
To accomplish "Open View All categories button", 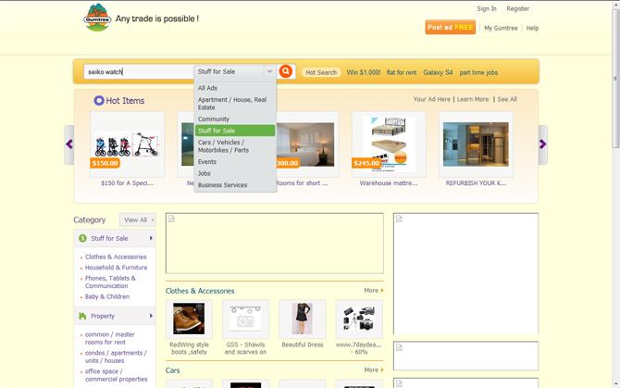I will [x=138, y=219].
